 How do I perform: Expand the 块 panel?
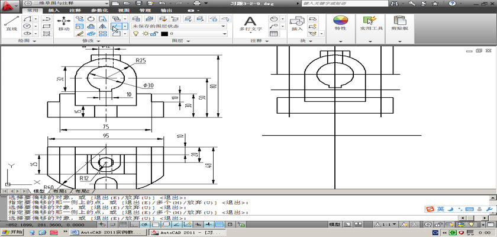click(306, 41)
